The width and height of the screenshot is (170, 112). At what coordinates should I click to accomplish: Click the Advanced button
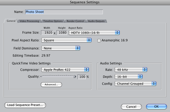click(x=51, y=85)
